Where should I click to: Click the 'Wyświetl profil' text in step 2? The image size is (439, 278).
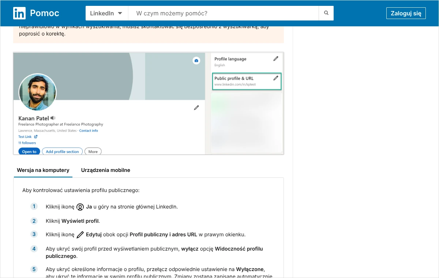tap(80, 221)
